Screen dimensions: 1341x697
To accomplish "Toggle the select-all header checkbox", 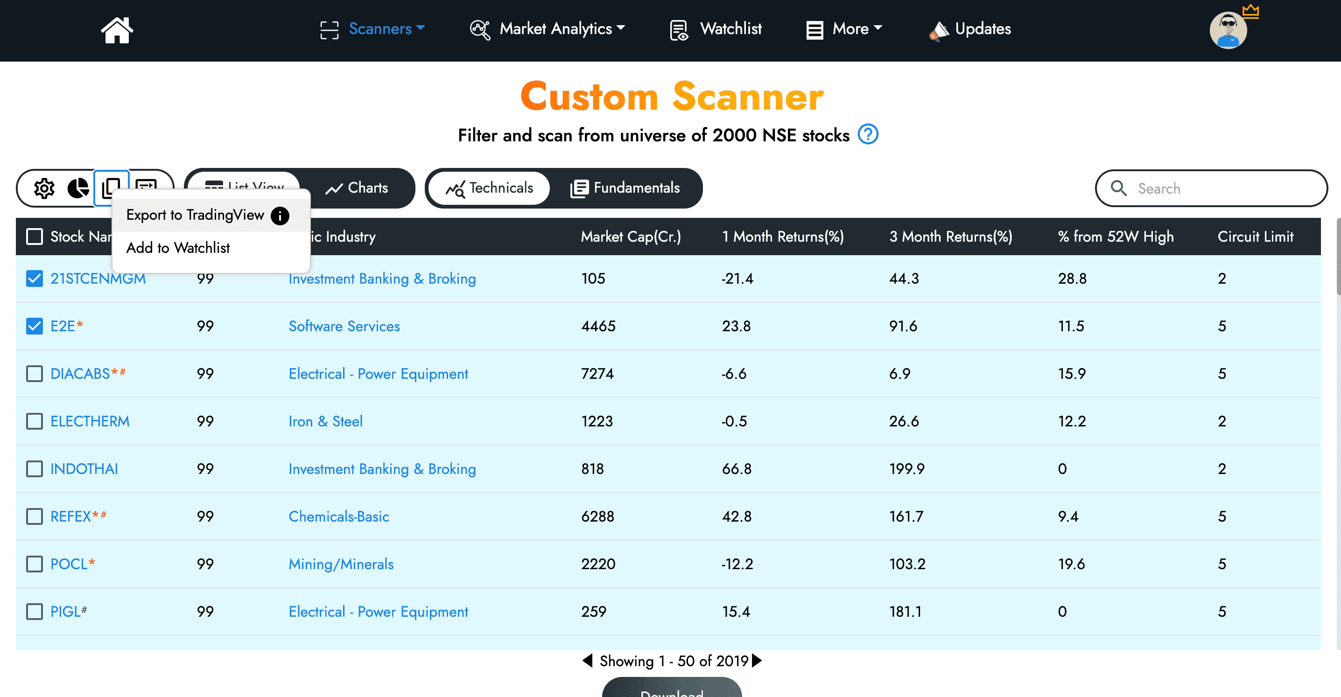I will pos(35,237).
